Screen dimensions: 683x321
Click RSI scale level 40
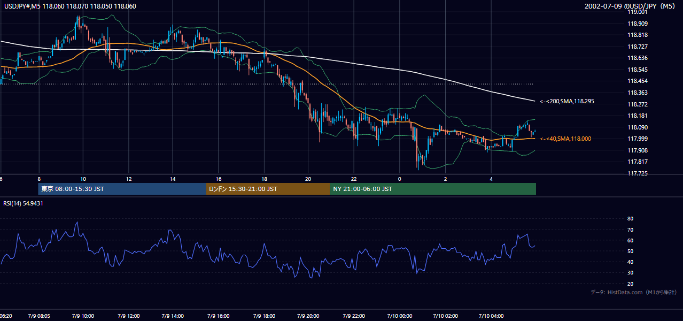(631, 262)
